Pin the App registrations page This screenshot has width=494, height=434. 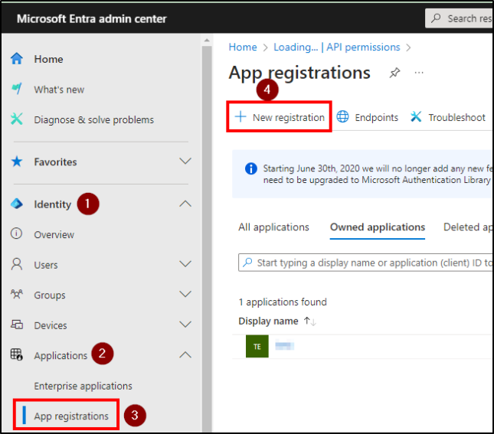coord(394,73)
